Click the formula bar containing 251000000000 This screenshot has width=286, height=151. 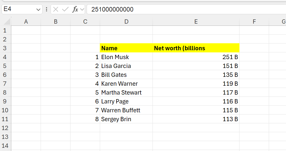click(186, 9)
